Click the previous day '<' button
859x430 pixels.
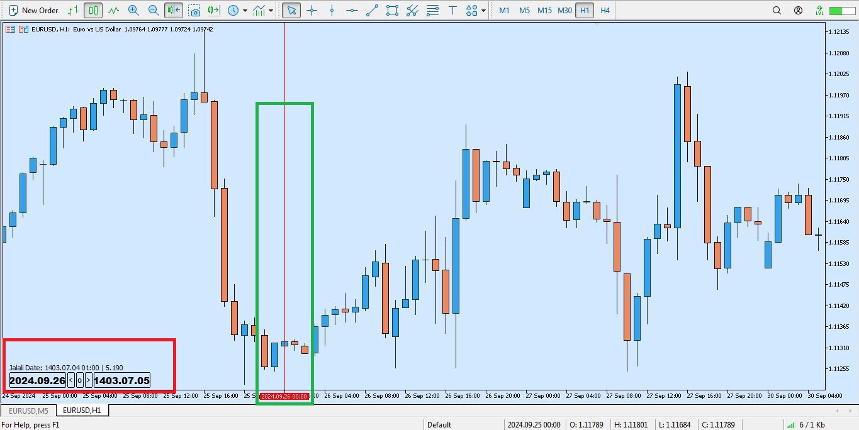[x=71, y=380]
